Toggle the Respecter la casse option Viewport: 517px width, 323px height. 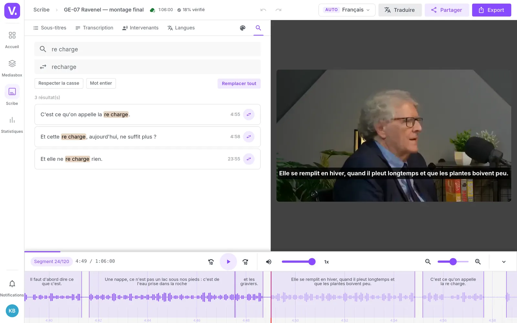(x=59, y=83)
